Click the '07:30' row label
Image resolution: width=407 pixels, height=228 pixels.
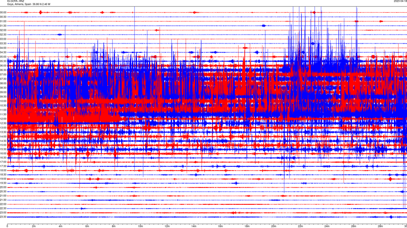coord(3,79)
